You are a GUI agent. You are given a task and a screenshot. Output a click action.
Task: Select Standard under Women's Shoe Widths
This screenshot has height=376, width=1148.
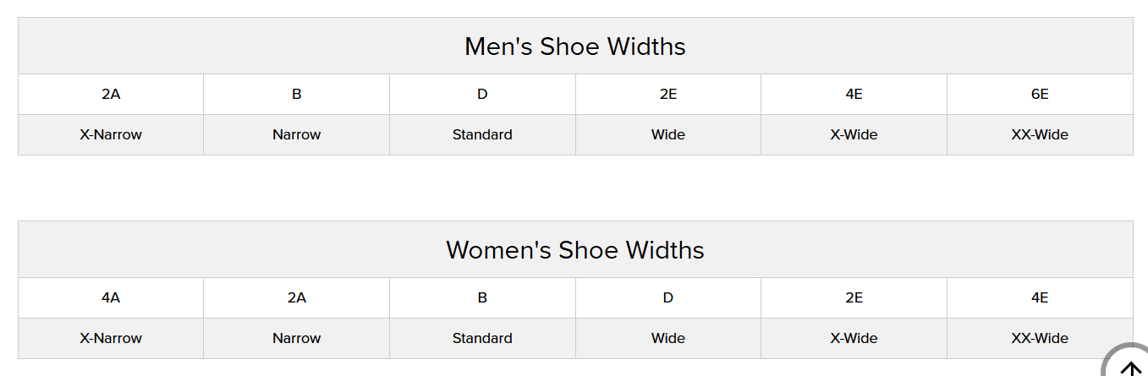coord(482,339)
